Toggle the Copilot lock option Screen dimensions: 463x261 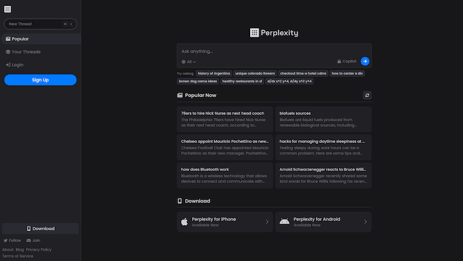pos(346,61)
